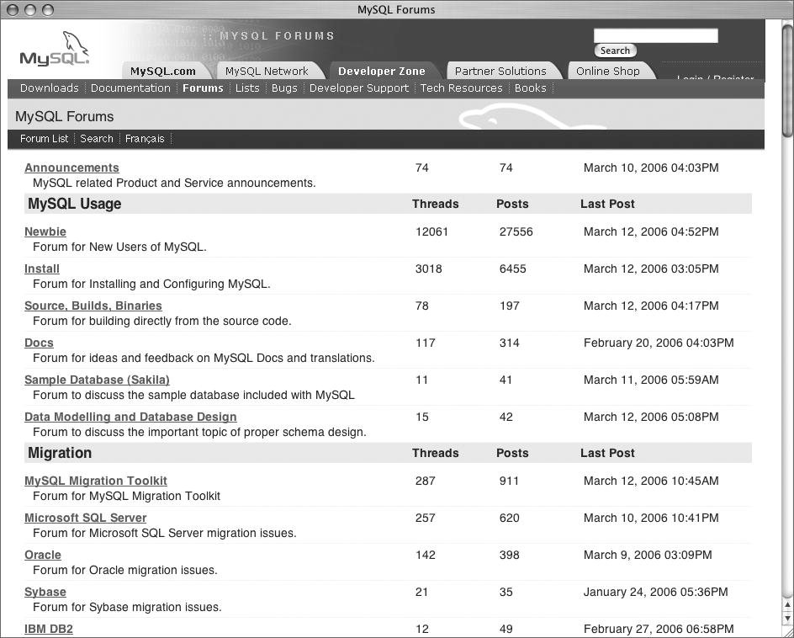Open the Source, Builds, Binaries forum

(93, 306)
